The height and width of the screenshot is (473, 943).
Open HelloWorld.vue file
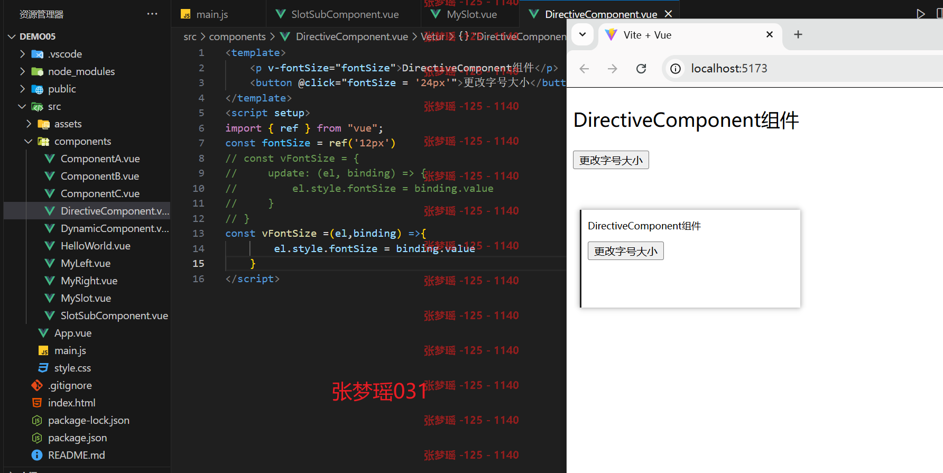tap(95, 246)
